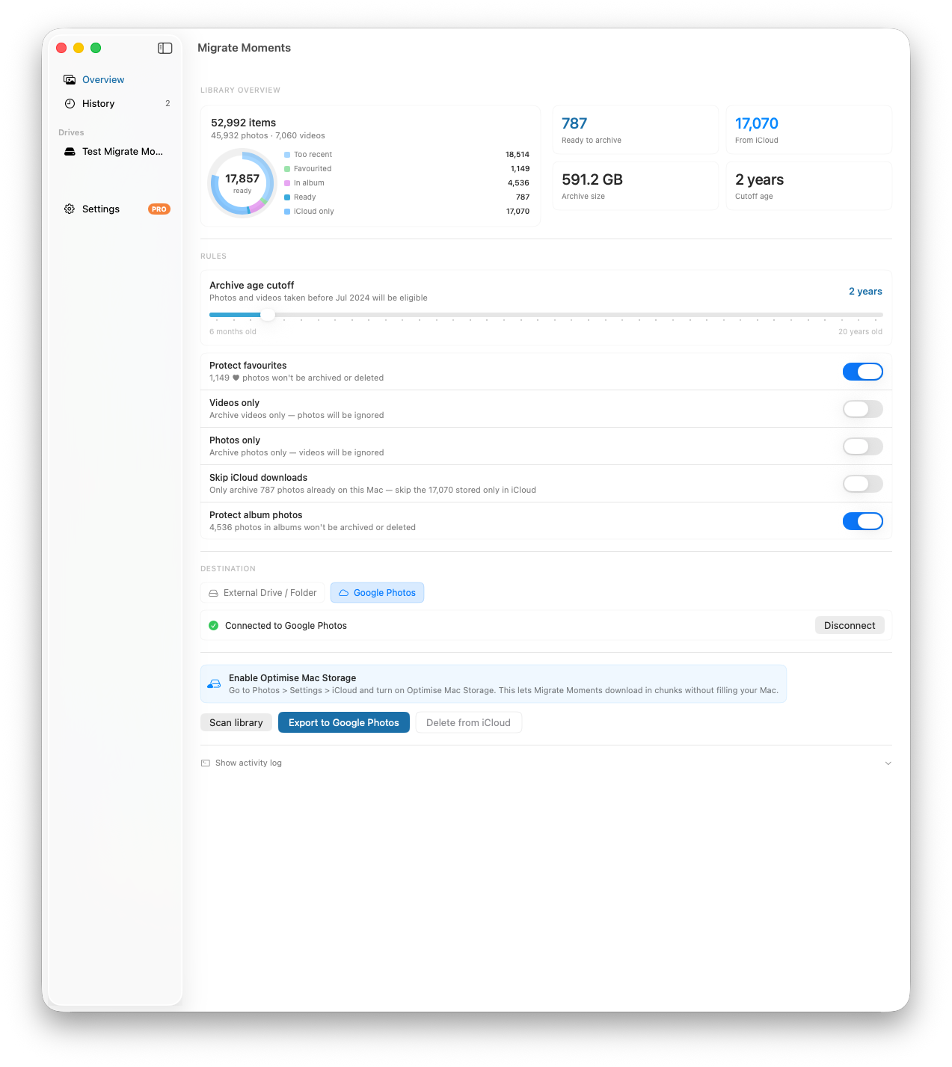Click the Optimise Mac Storage cloud-drive icon

point(214,683)
